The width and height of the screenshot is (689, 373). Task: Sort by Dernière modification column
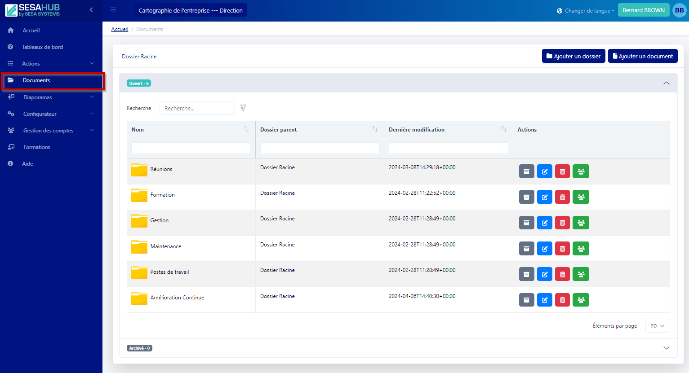[x=504, y=129]
